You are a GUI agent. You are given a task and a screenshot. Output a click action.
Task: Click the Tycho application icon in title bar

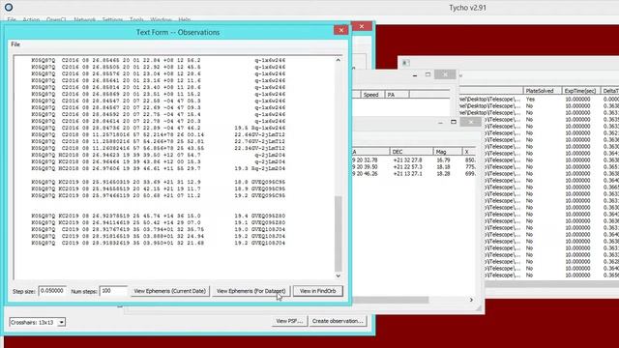coord(9,7)
